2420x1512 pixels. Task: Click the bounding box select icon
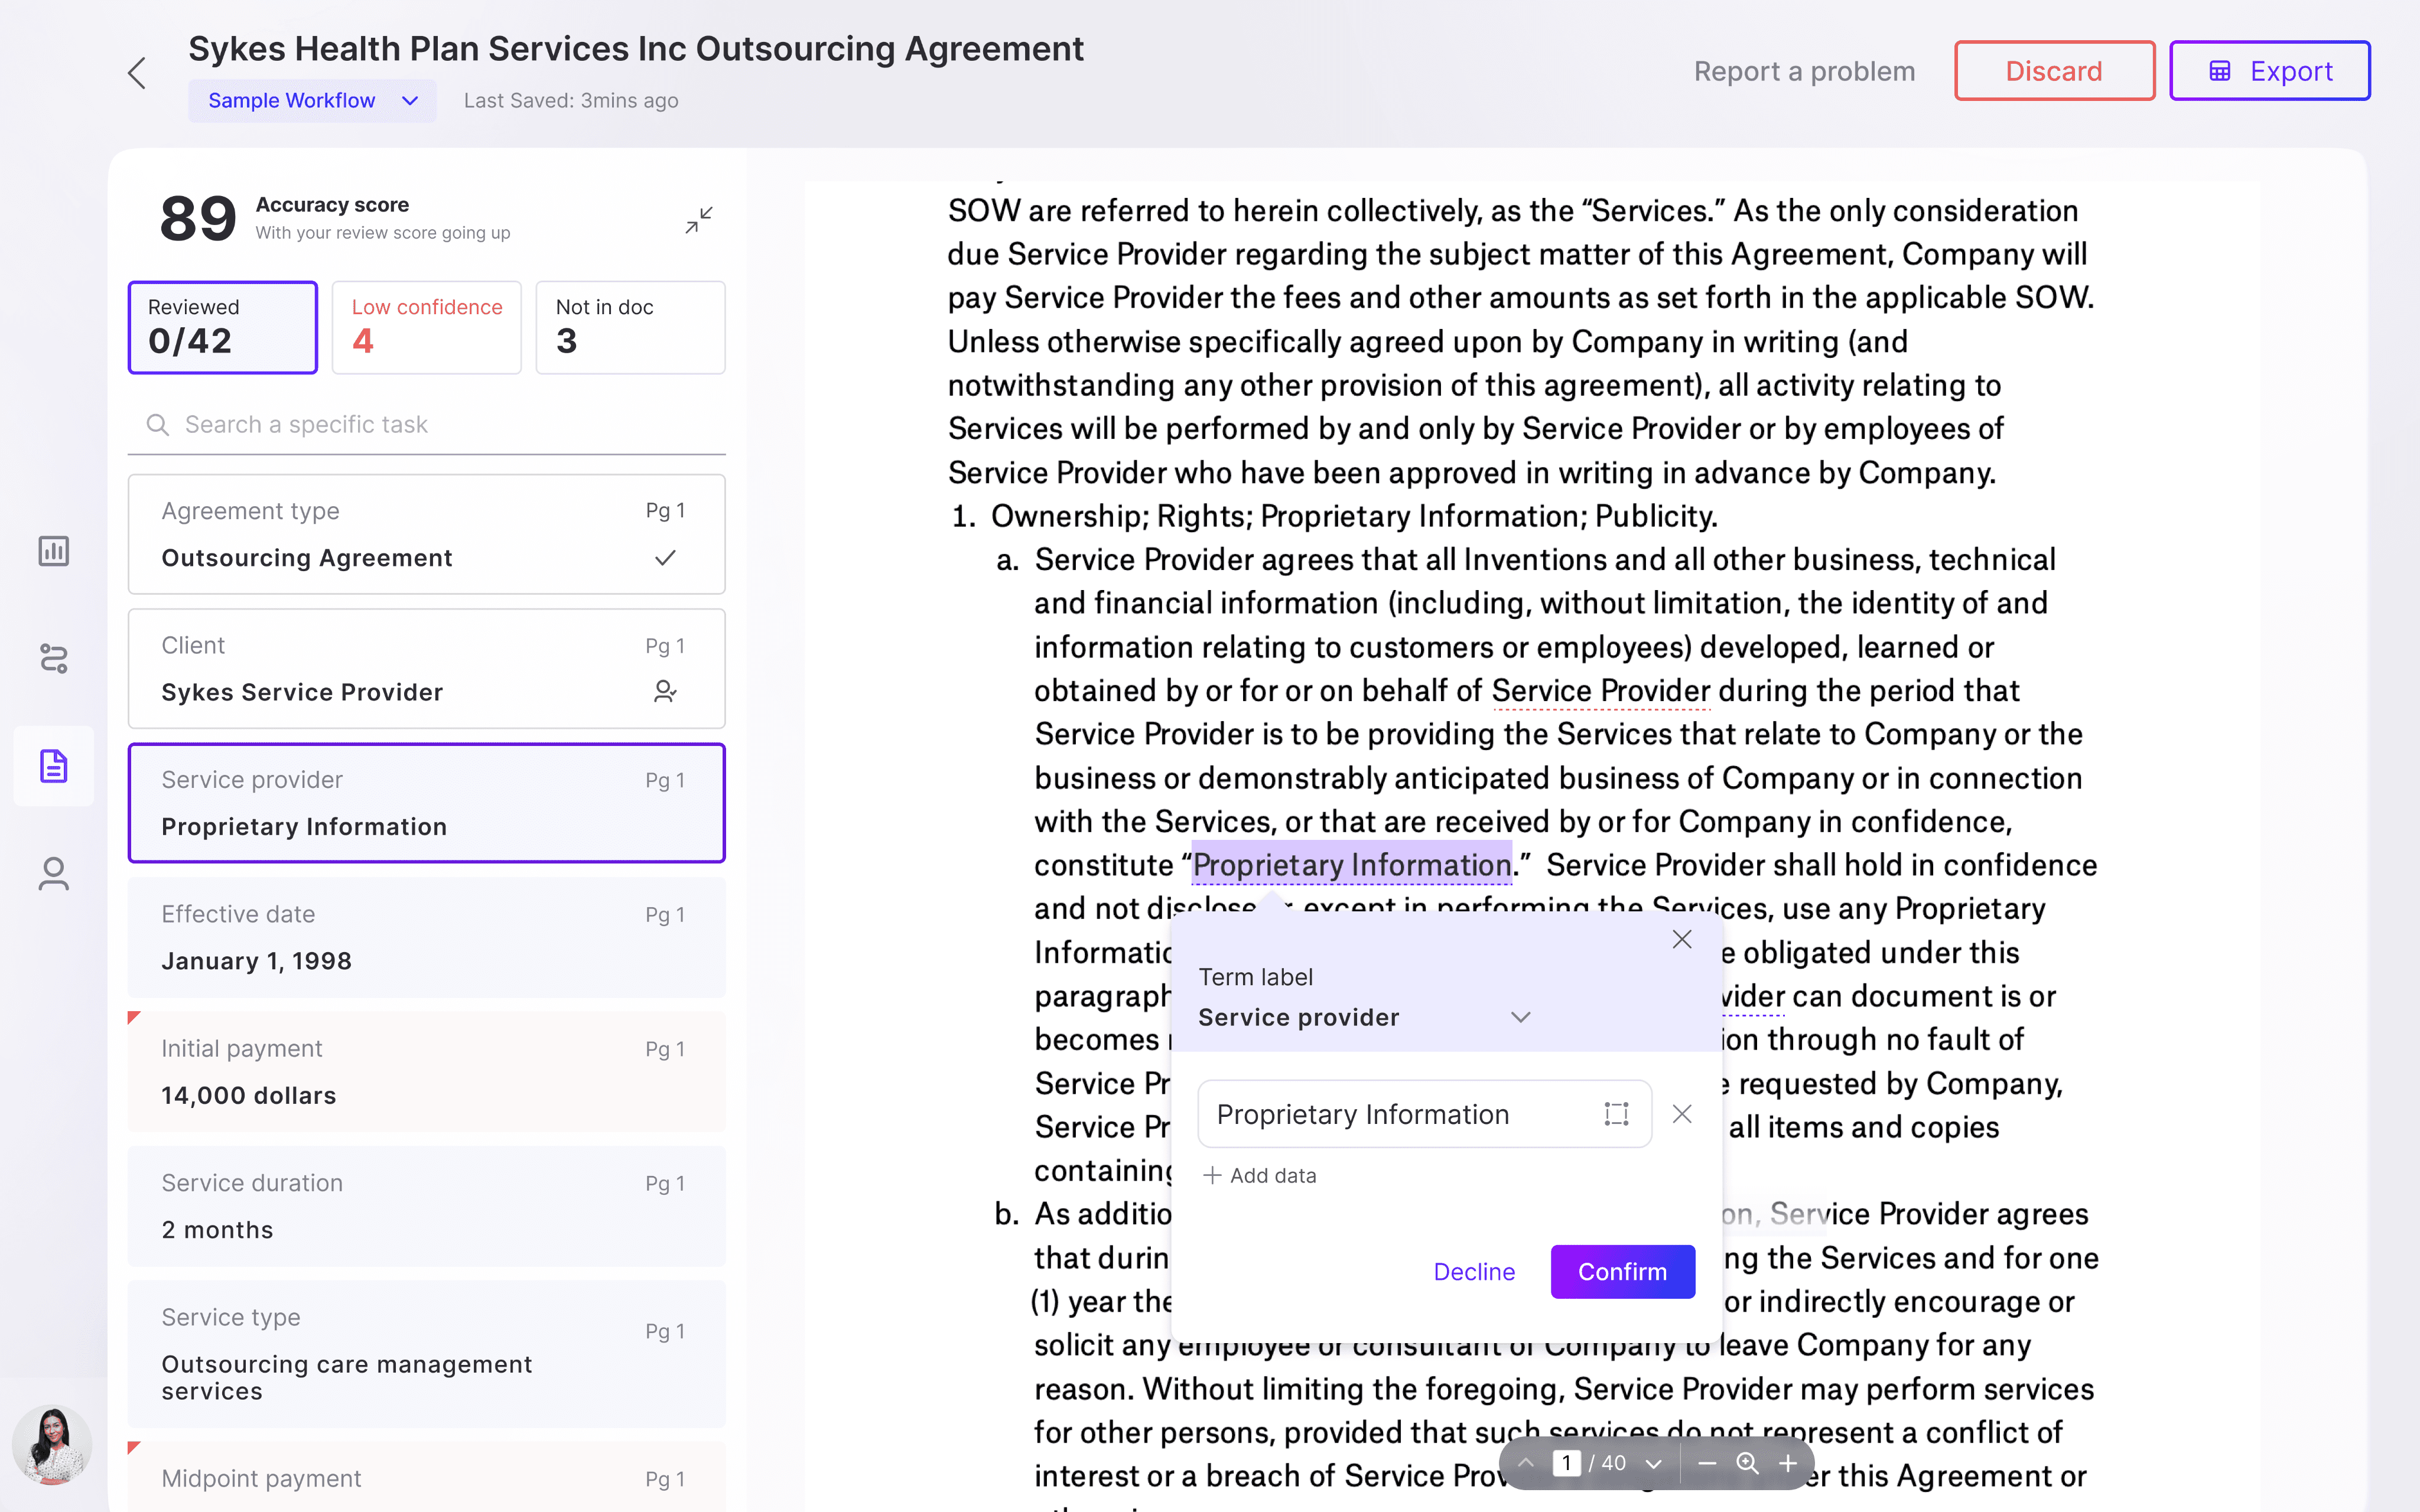(1616, 1114)
